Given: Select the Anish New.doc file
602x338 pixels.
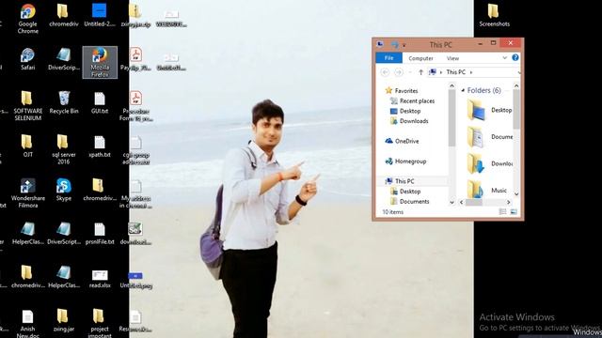Looking at the screenshot, I should 27,324.
